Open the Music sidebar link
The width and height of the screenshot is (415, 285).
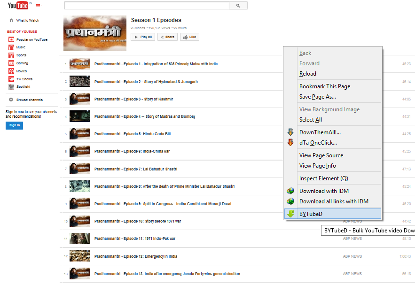(21, 47)
